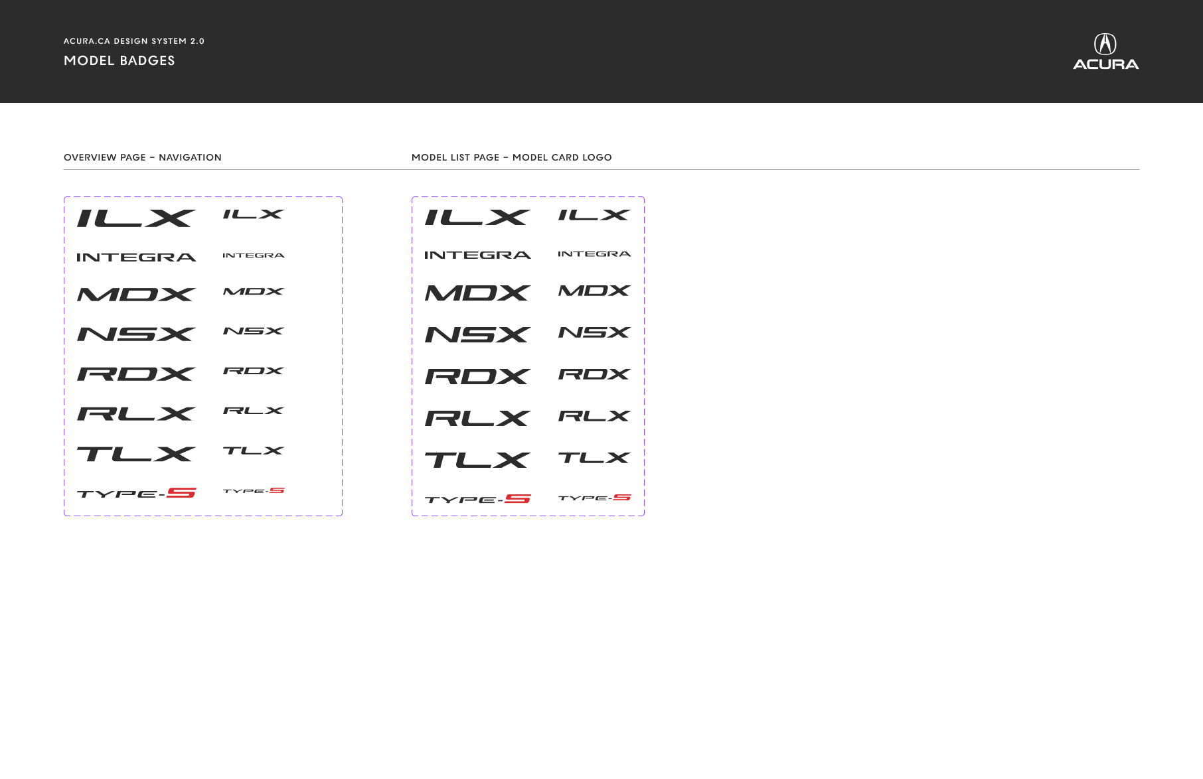Viewport: 1203px width, 779px height.
Task: Select the small TLX badge in the navigation set
Action: click(x=254, y=451)
